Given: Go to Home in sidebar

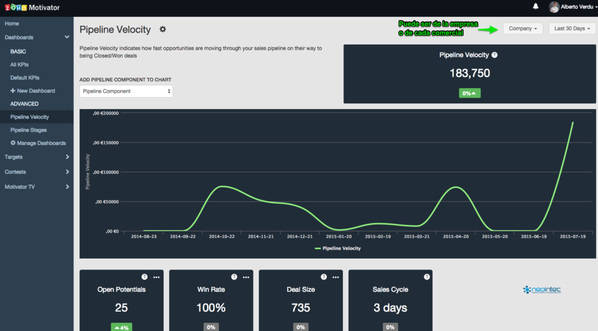Looking at the screenshot, I should (12, 23).
